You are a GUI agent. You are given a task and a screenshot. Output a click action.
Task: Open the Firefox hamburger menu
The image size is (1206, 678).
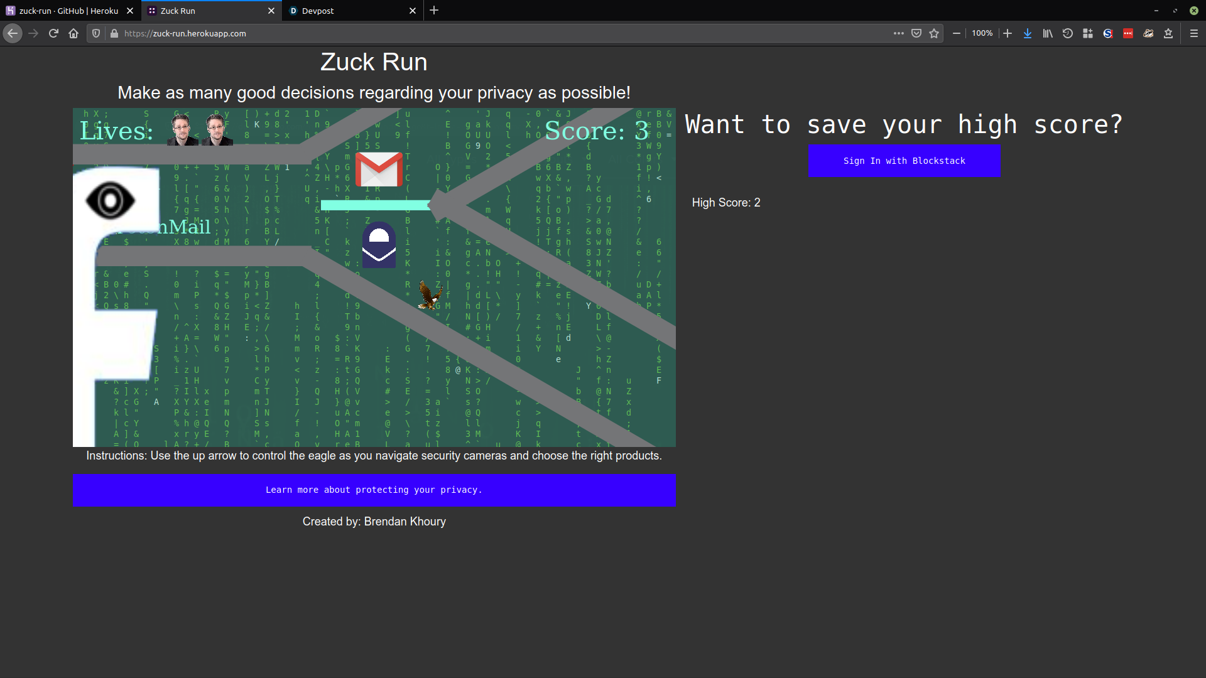1194,33
